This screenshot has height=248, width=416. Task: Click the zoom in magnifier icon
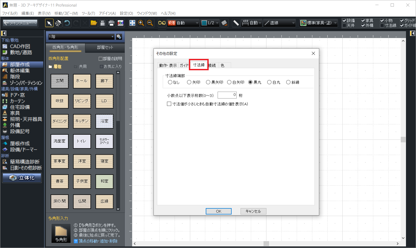[141, 23]
